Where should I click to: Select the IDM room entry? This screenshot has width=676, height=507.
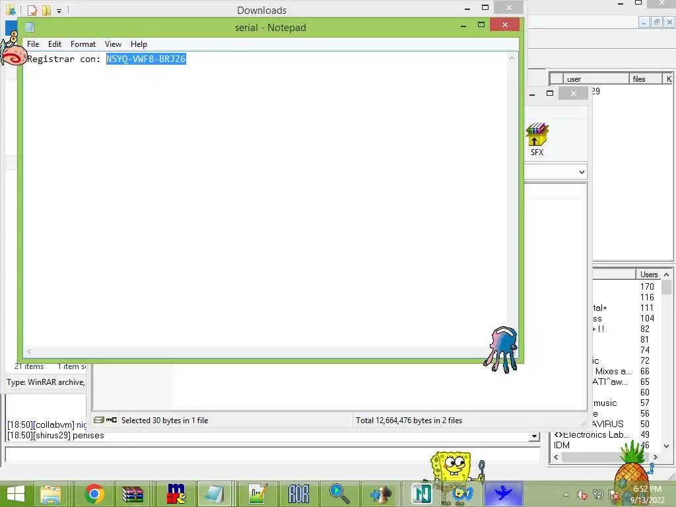point(606,445)
